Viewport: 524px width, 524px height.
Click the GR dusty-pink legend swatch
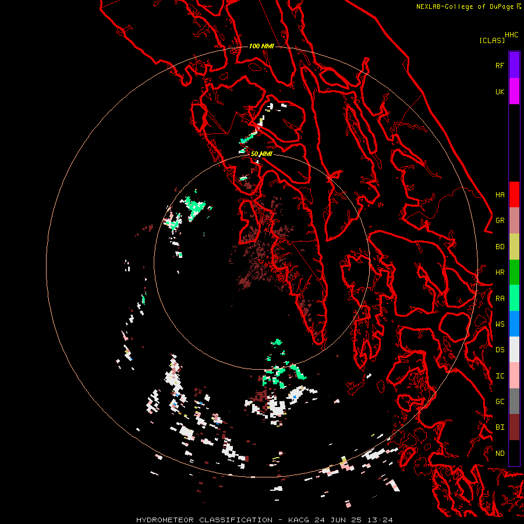pos(514,221)
